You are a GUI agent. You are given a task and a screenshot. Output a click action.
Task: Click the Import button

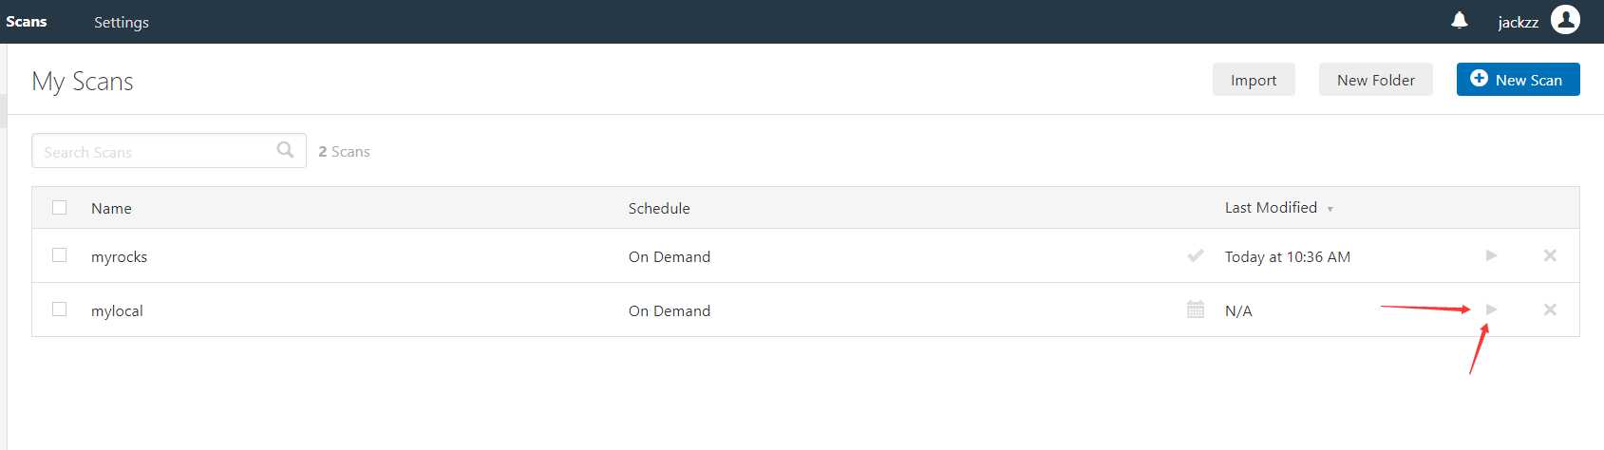coord(1254,80)
